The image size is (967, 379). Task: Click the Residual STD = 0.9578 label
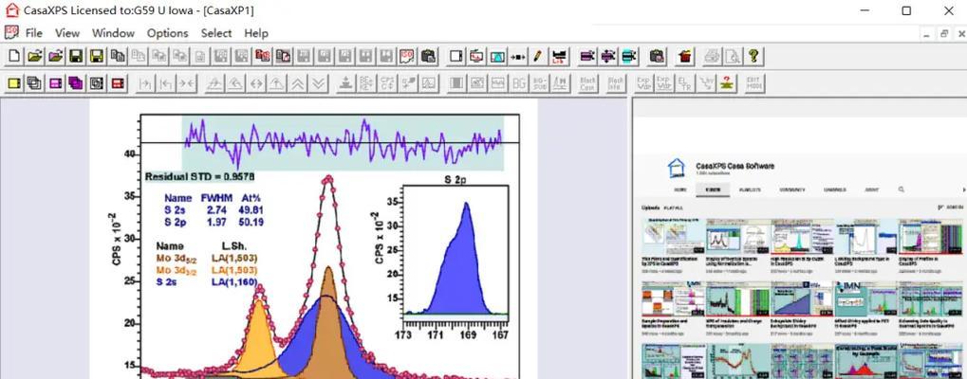tap(200, 177)
